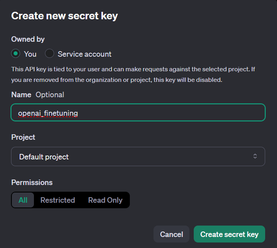
Task: Click the "Default project" selected value
Action: point(44,157)
